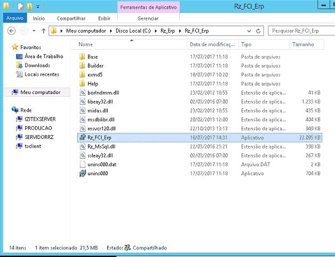The width and height of the screenshot is (335, 257).
Task: Switch to the Compartilhar ribbon tab
Action: [x=71, y=18]
